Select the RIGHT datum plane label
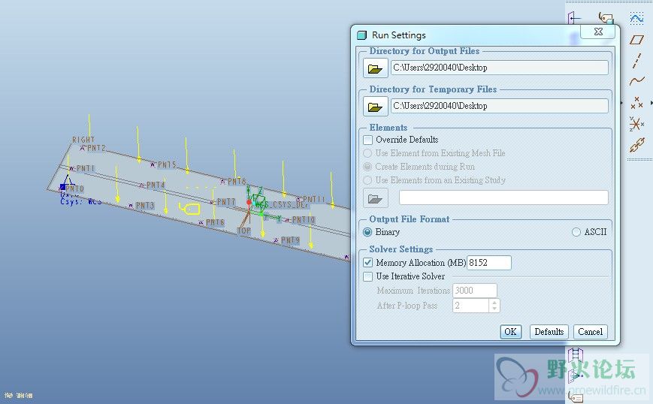This screenshot has height=404, width=653. pyautogui.click(x=83, y=140)
